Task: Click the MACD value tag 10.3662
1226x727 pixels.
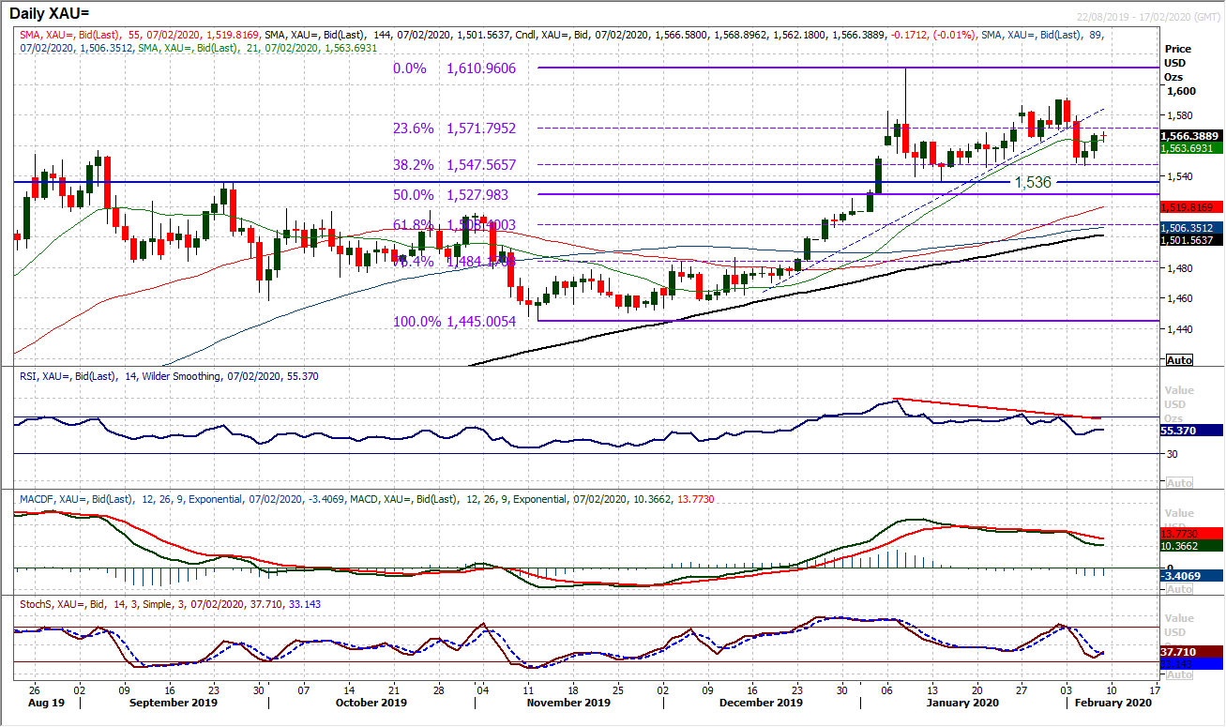Action: (x=1189, y=545)
